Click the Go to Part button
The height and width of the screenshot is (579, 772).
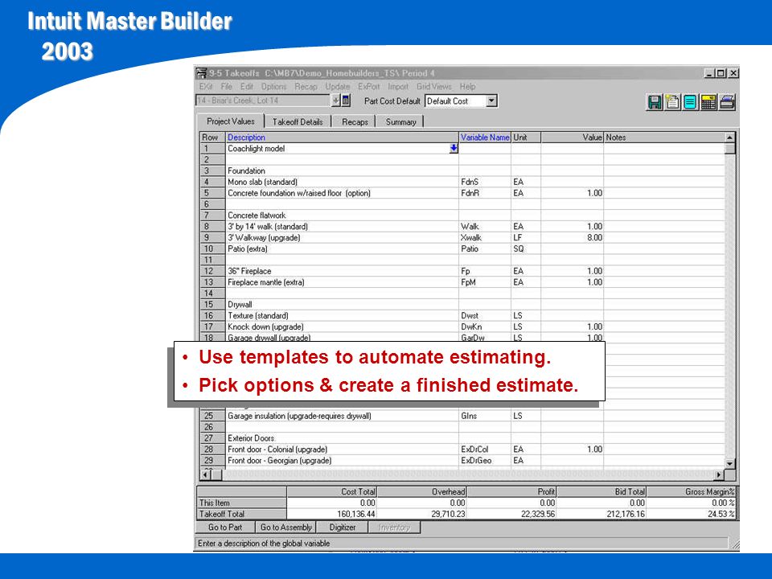(225, 528)
